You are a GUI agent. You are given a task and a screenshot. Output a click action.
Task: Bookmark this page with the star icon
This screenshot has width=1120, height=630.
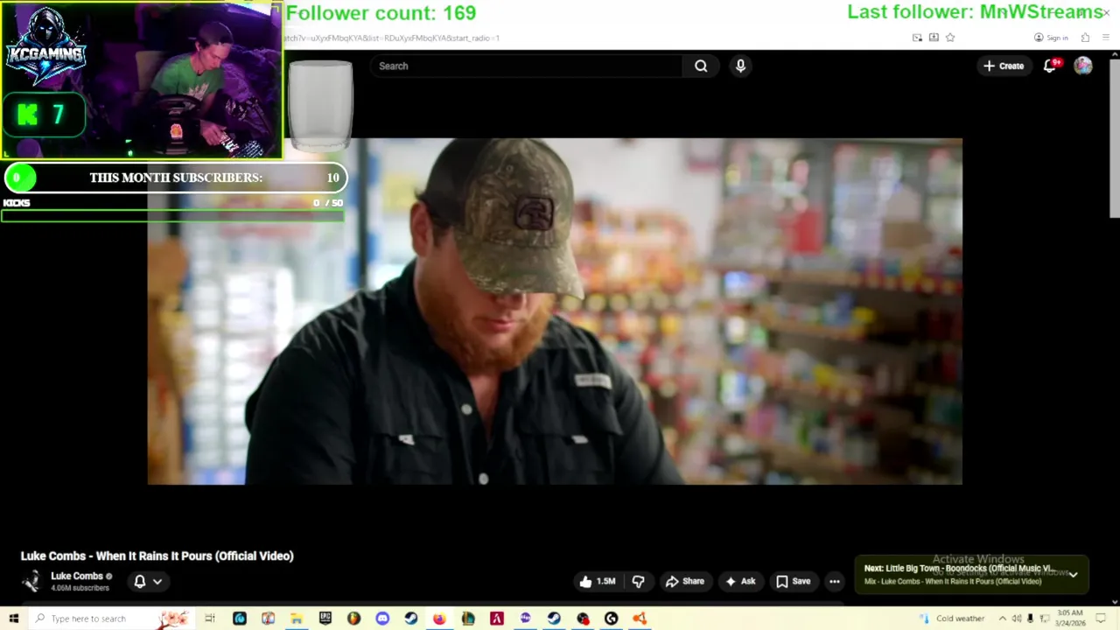point(950,38)
